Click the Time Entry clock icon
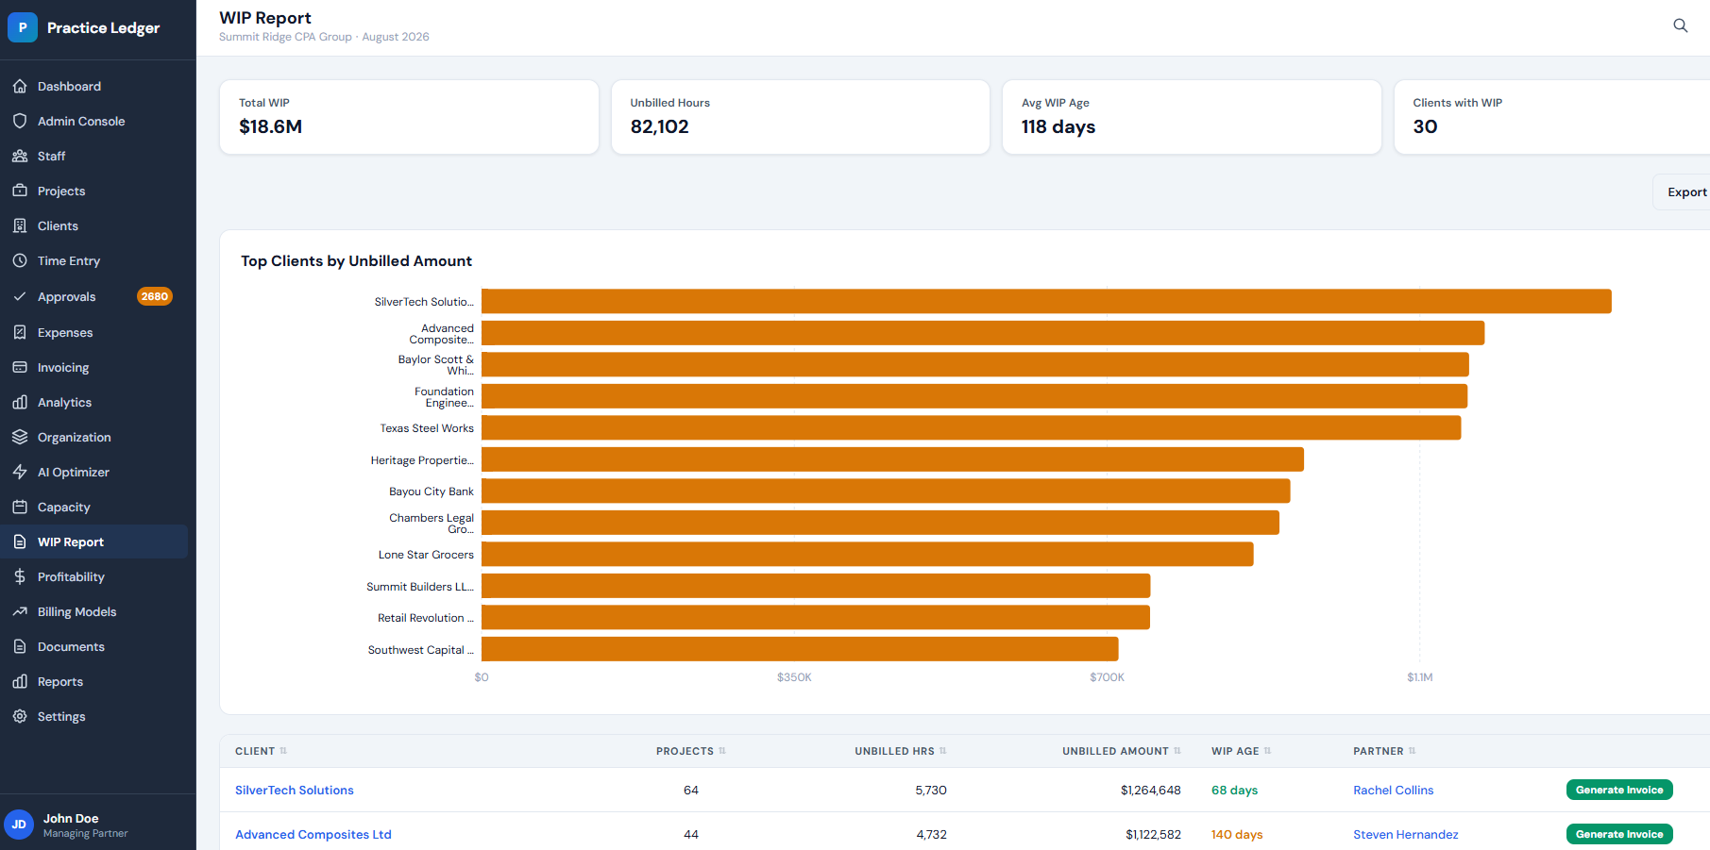Screen dimensions: 1710x850 [x=20, y=260]
